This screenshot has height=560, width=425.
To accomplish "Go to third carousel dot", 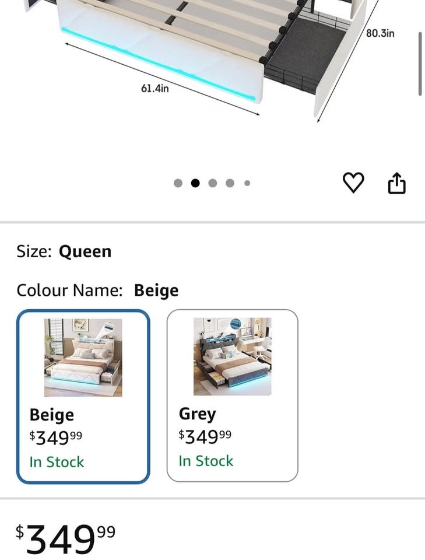I will (213, 183).
